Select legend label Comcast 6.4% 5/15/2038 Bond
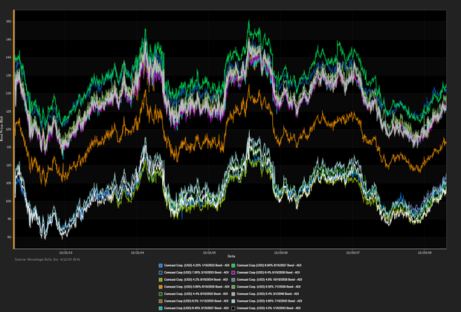This screenshot has height=312, width=461. (268, 273)
